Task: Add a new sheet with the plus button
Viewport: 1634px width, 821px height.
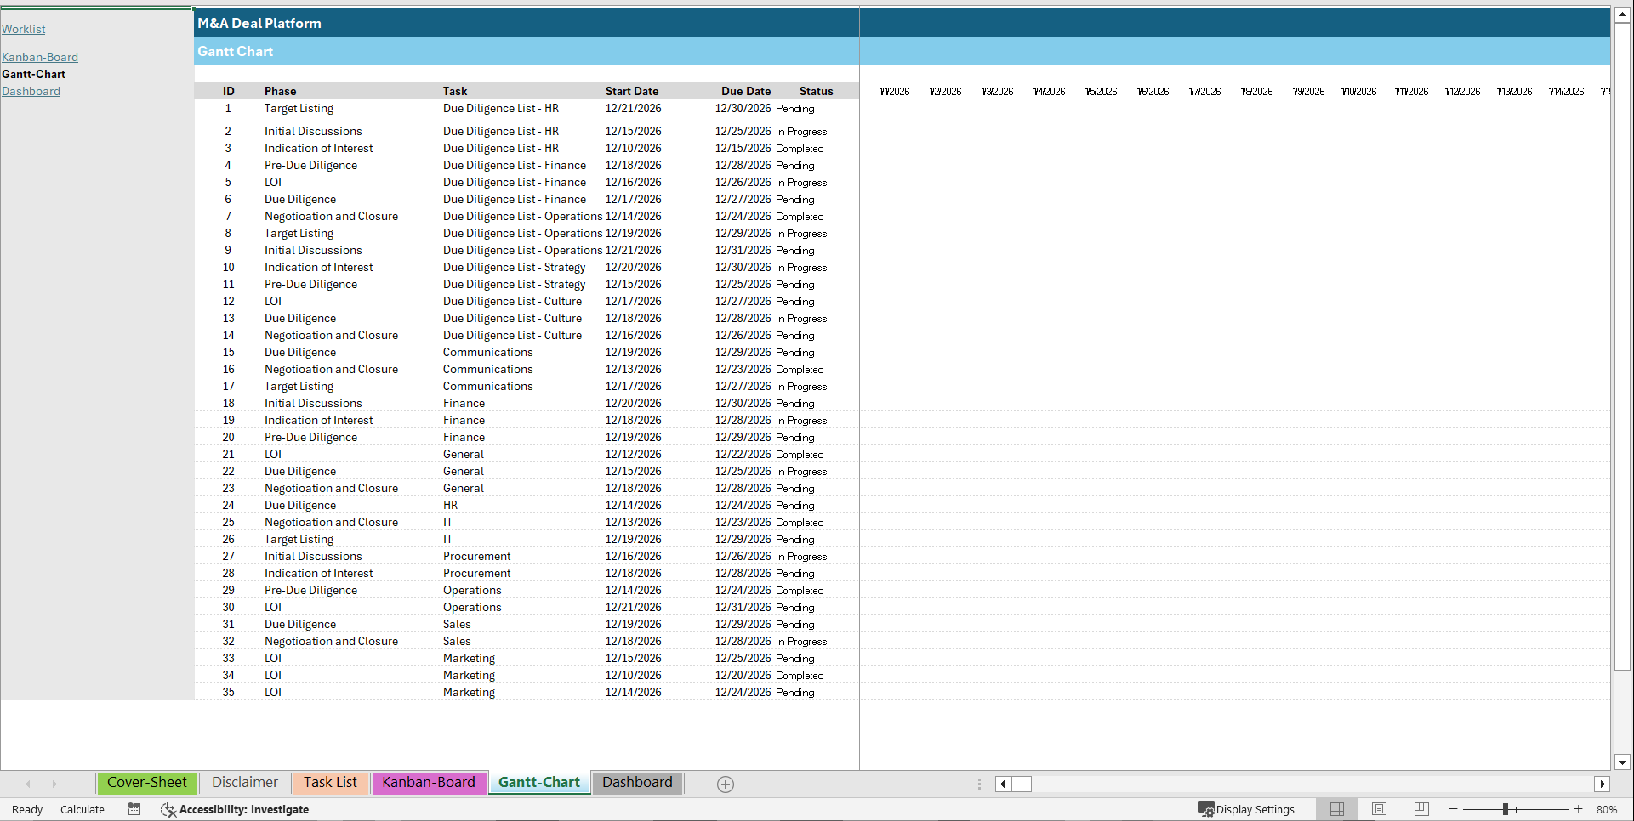Action: click(726, 784)
